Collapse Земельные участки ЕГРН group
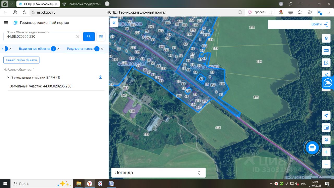The height and width of the screenshot is (188, 334). click(x=8, y=78)
